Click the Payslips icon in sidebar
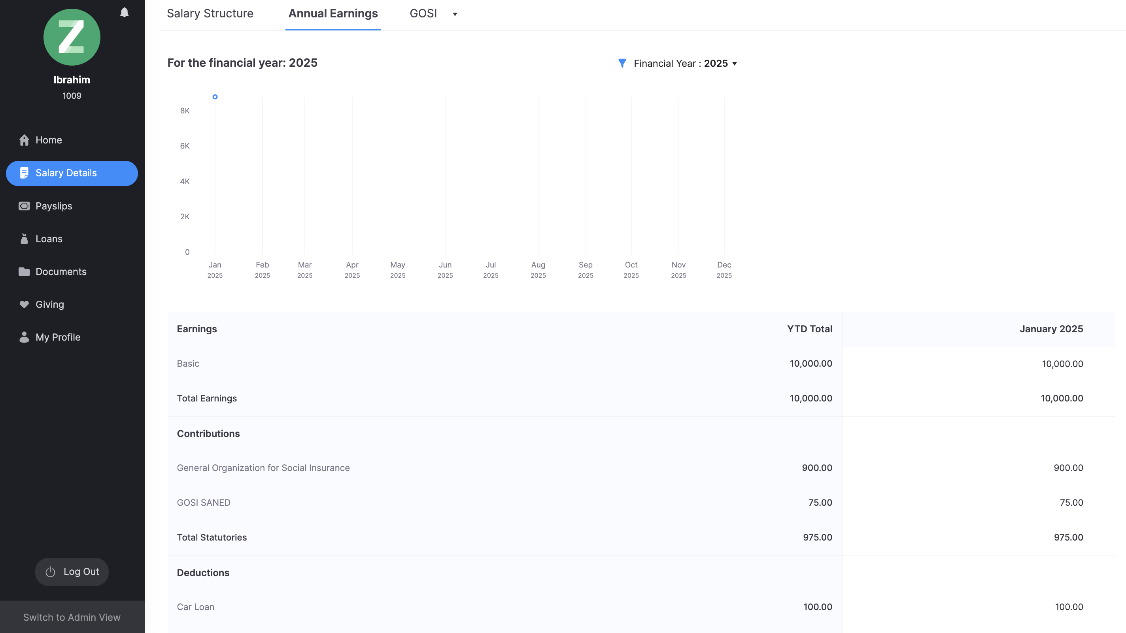 pyautogui.click(x=24, y=206)
